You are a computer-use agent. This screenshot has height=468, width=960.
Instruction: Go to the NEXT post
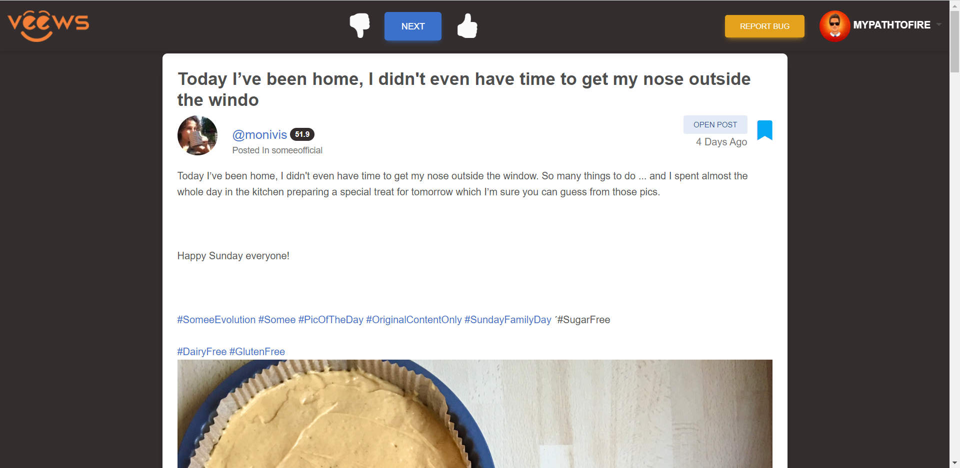click(x=412, y=26)
